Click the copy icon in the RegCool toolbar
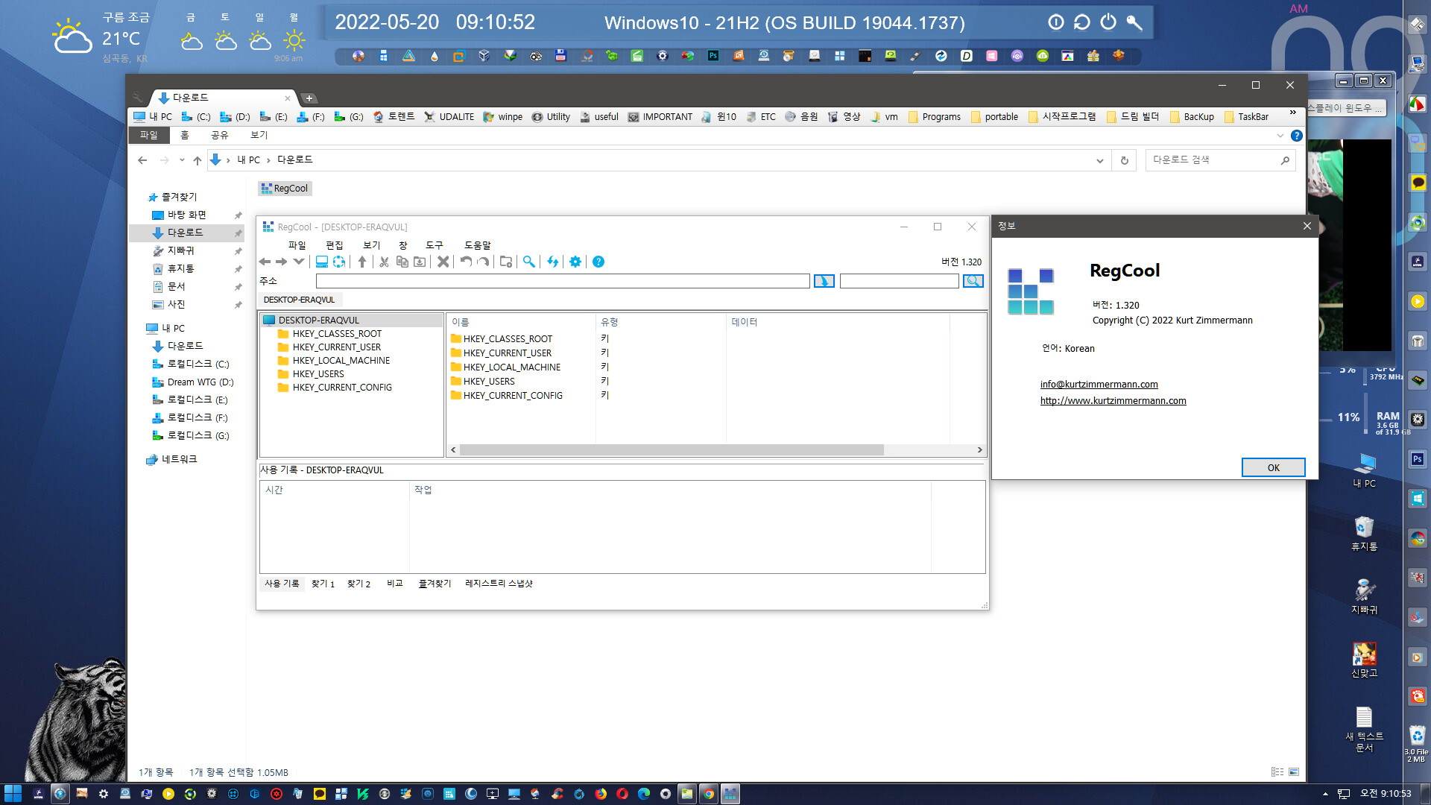Image resolution: width=1431 pixels, height=805 pixels. (402, 262)
